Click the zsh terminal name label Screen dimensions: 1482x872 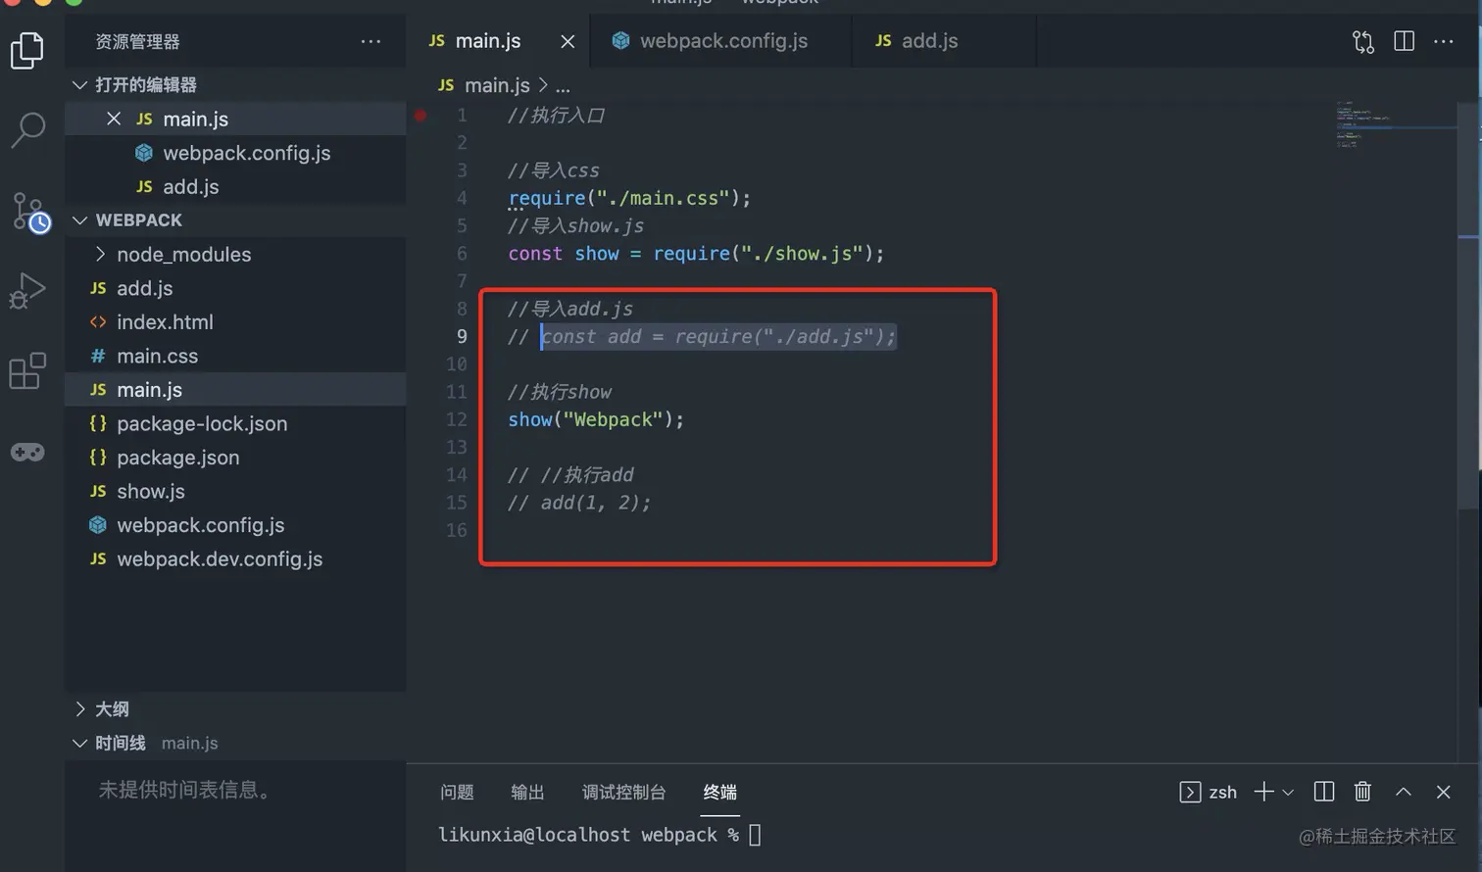click(x=1222, y=792)
